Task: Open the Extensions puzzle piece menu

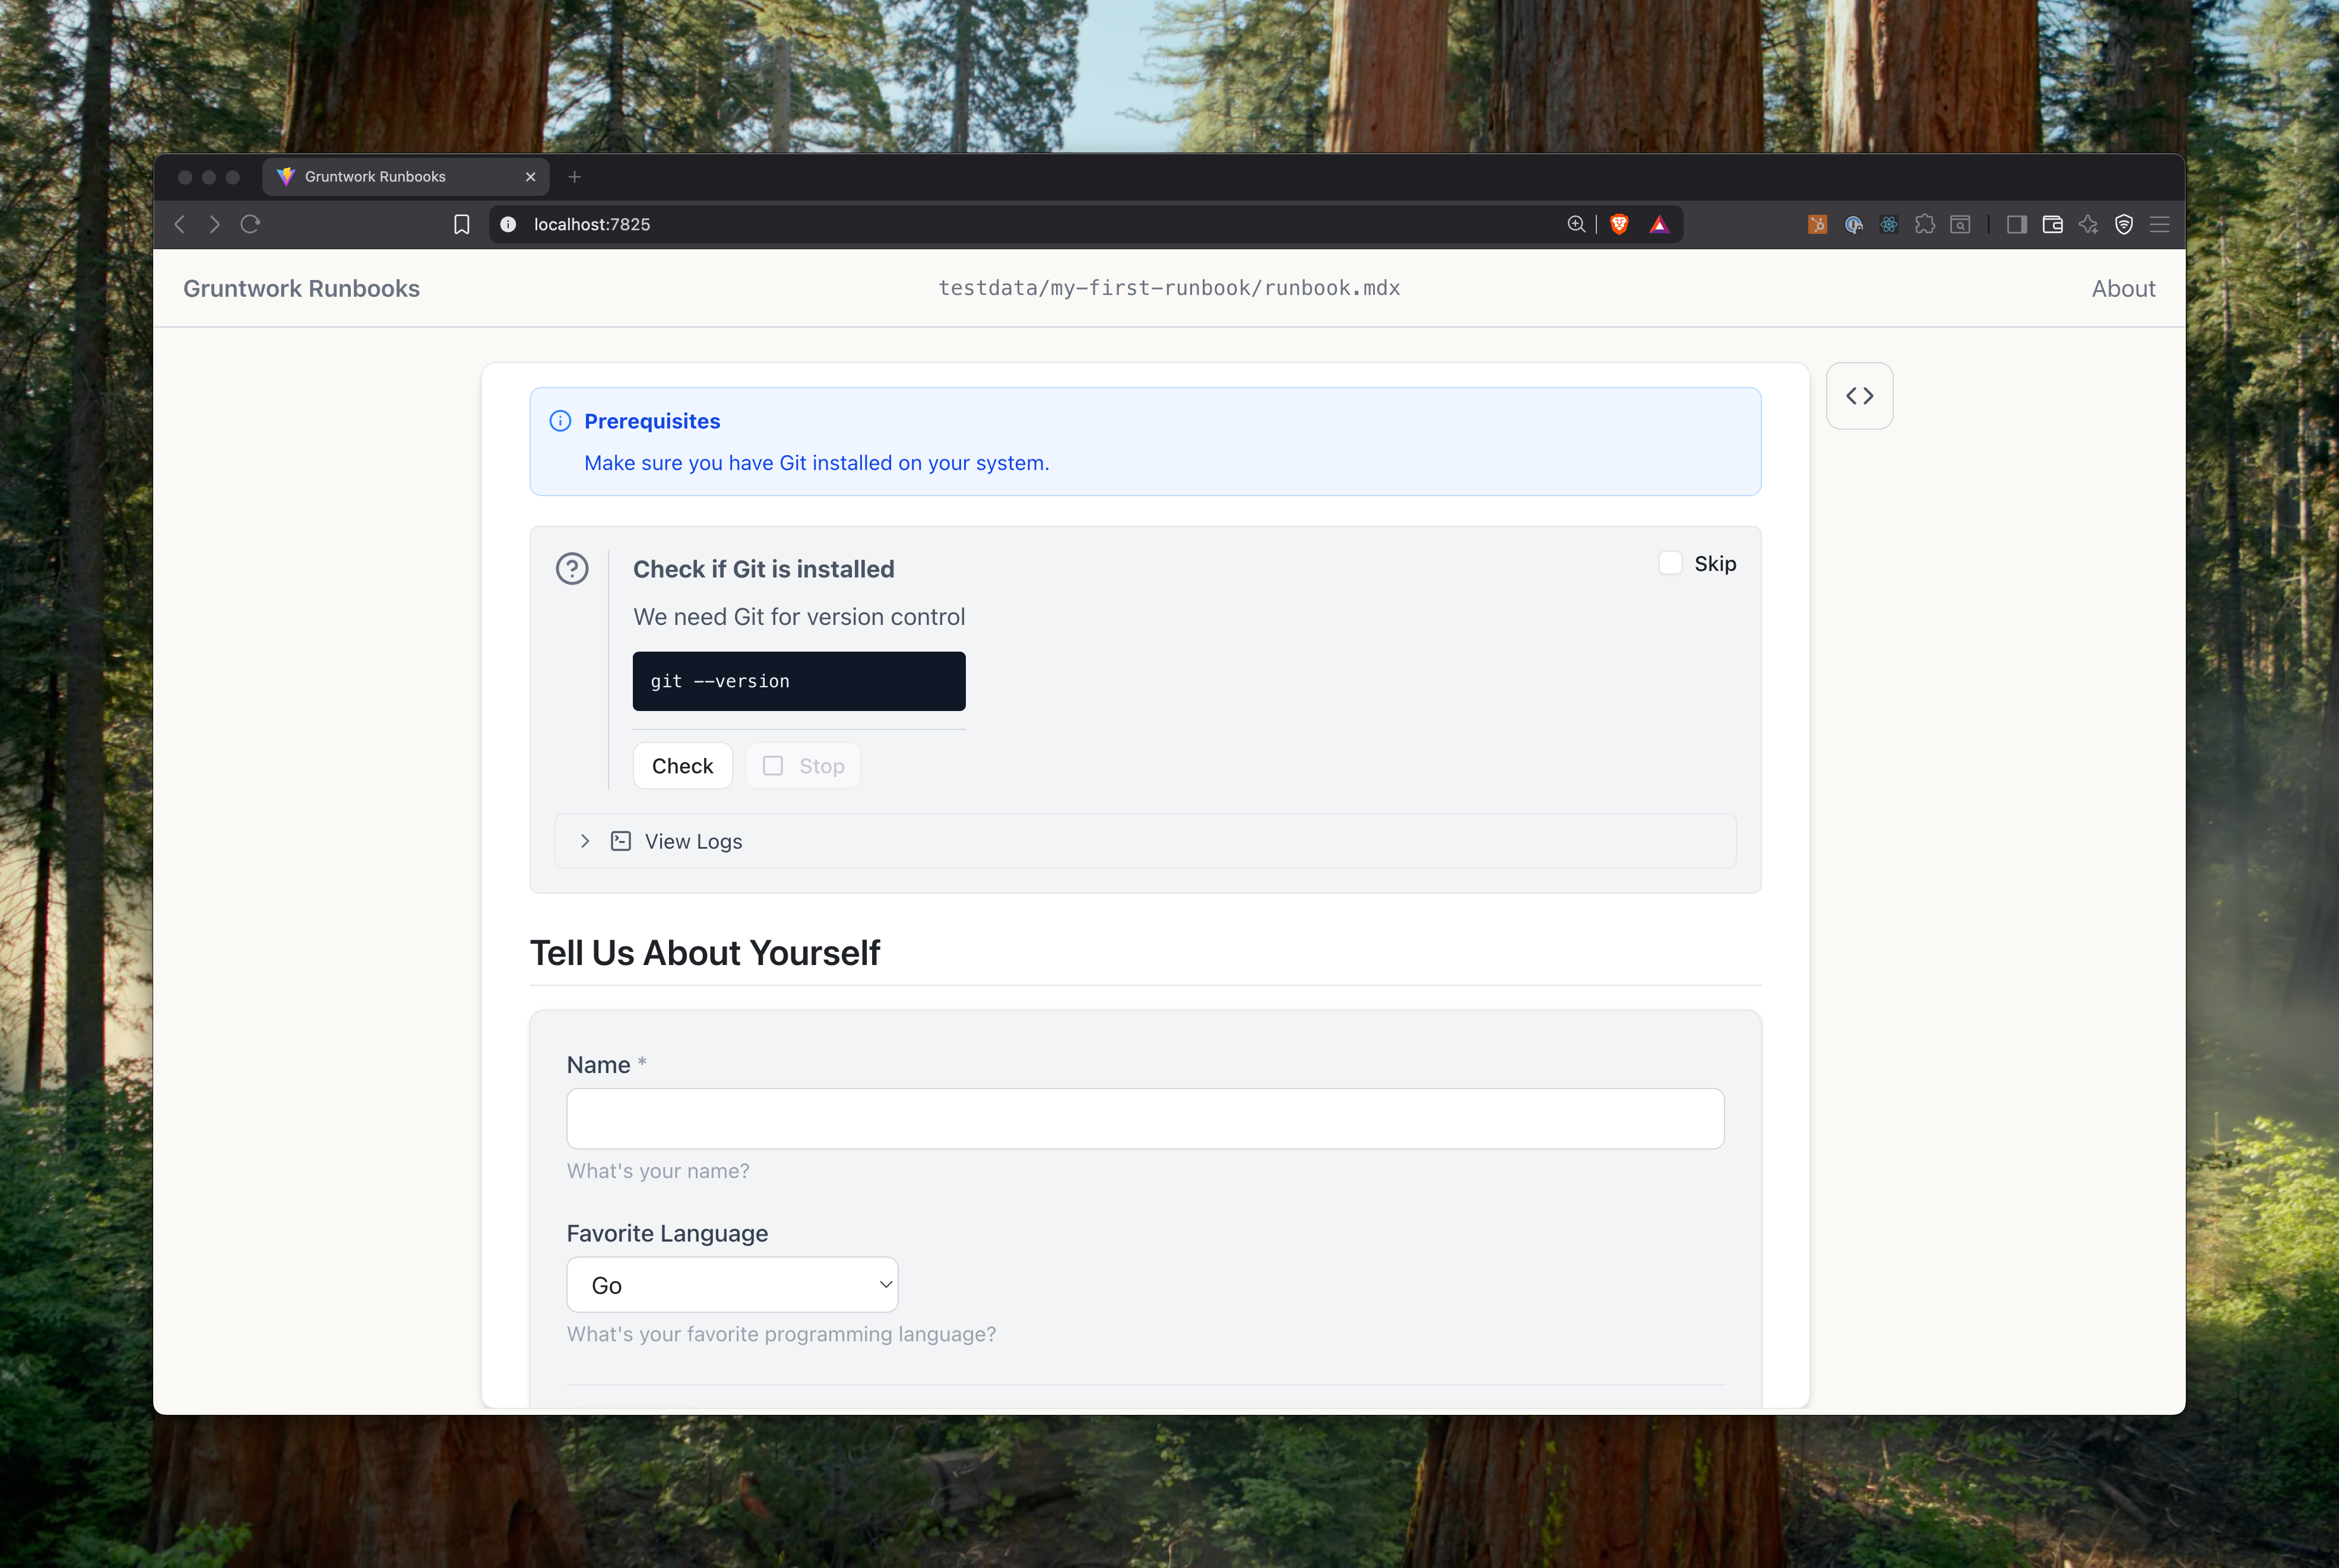Action: pyautogui.click(x=1924, y=224)
